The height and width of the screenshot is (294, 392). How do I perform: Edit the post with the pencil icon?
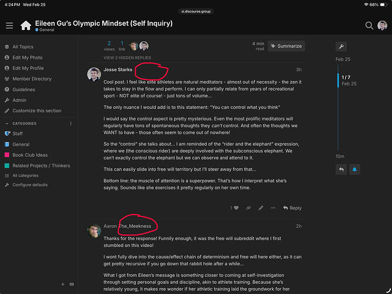261,208
